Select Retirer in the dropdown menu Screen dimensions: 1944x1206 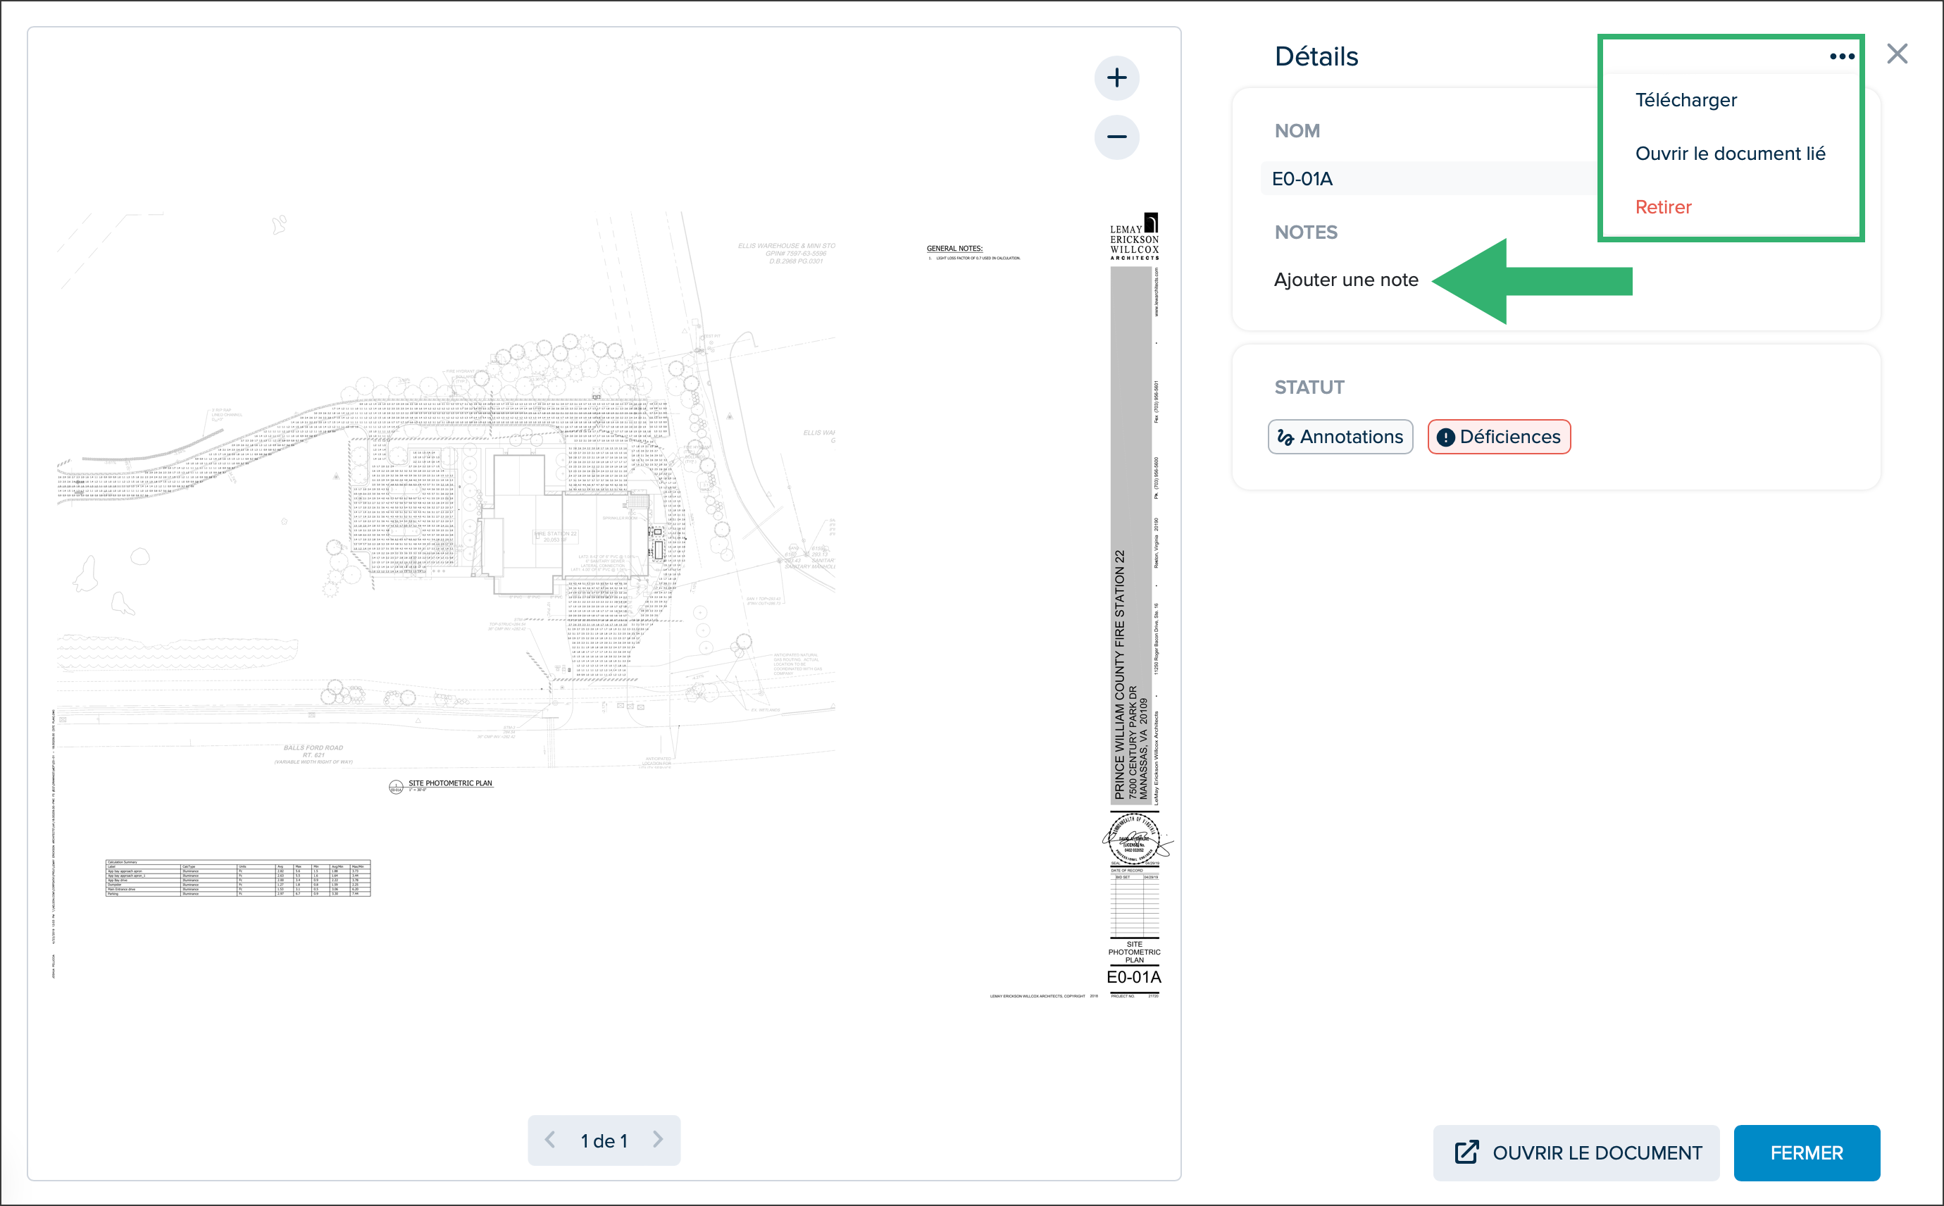1662,206
